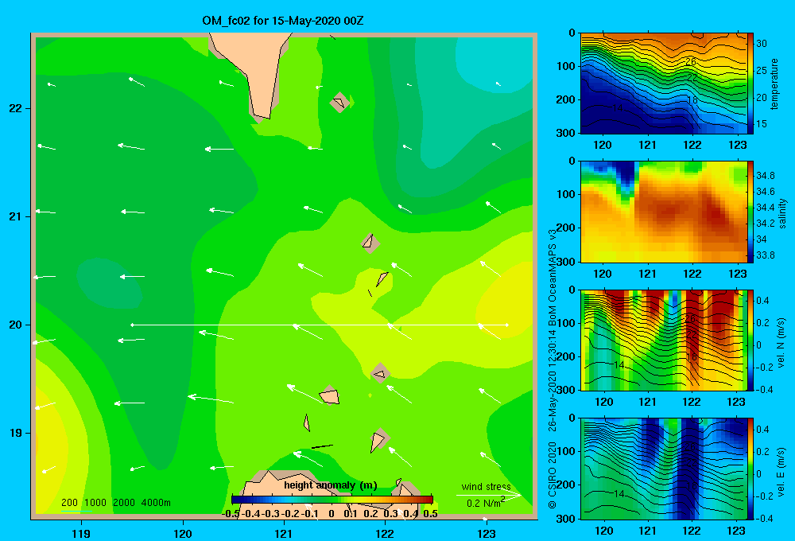Click latitude label 22 on main map axis
Screen dimensions: 795x541
tap(16, 108)
